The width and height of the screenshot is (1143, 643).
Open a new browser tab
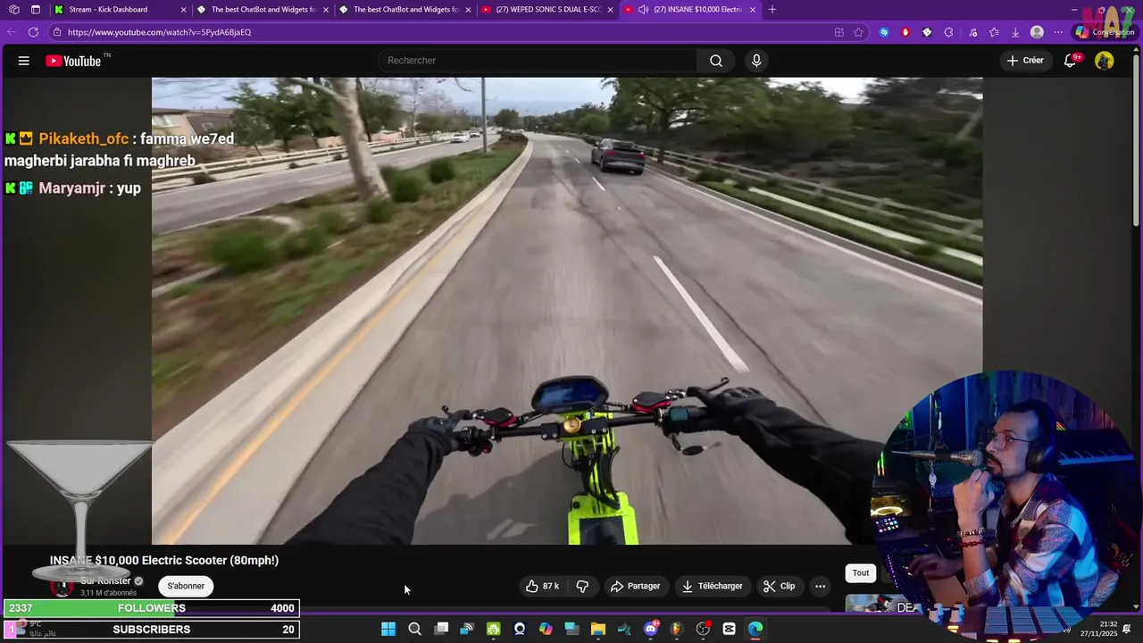(x=772, y=10)
